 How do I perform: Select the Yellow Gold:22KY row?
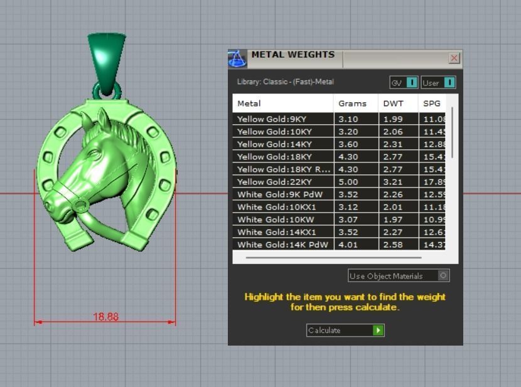click(x=339, y=182)
